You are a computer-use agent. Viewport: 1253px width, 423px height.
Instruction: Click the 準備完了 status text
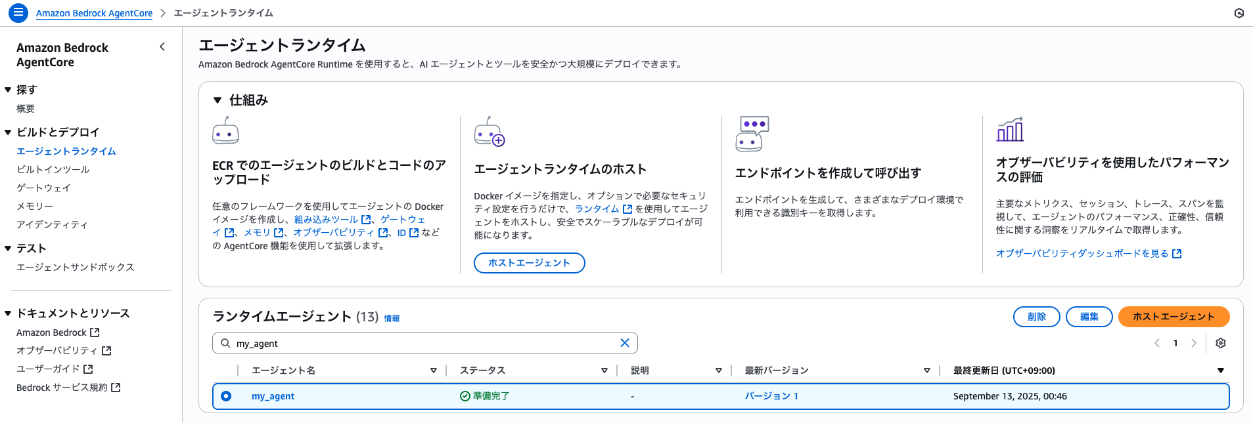[x=491, y=396]
